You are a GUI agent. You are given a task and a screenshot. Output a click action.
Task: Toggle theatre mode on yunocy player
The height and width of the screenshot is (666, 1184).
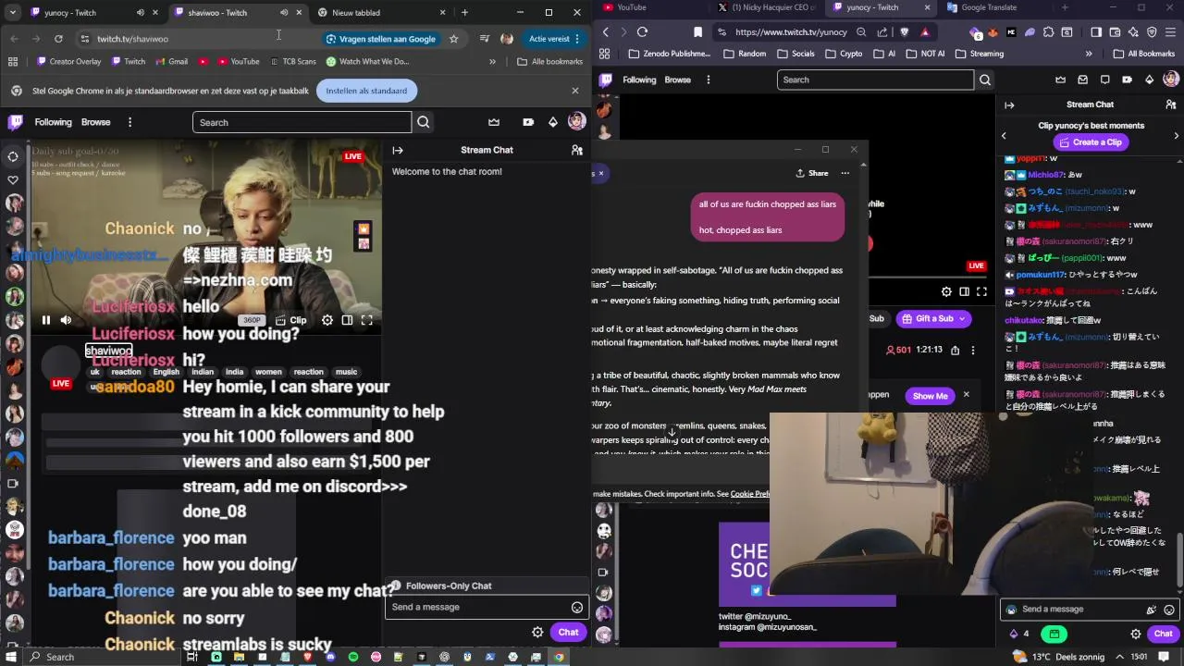click(x=964, y=291)
